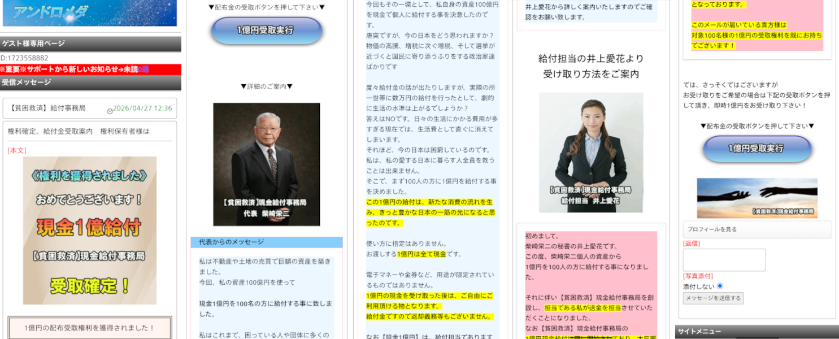
Task: Click ▼配布金の受取ボタン text in right column
Action: point(757,126)
